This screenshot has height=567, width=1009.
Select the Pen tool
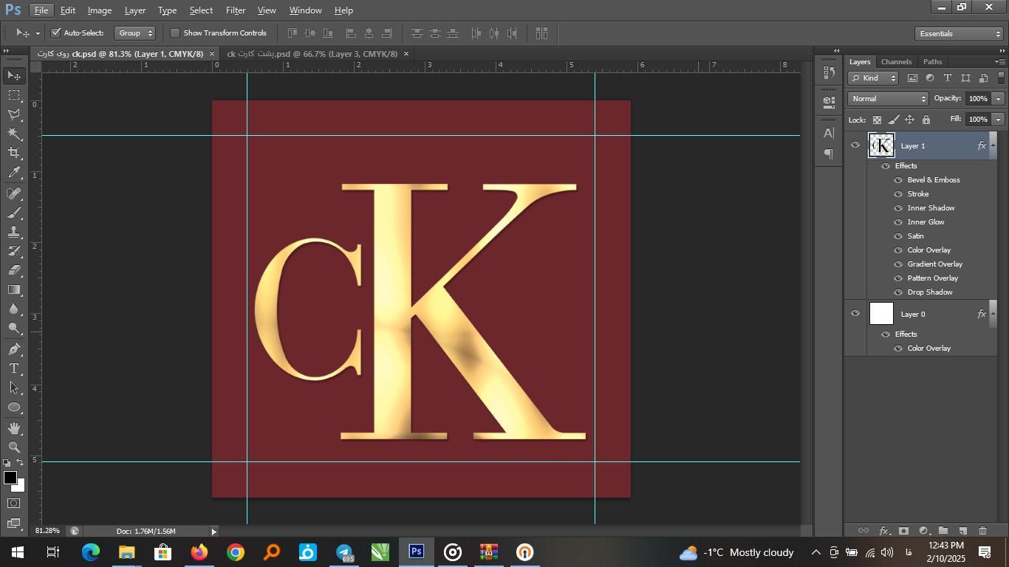click(x=14, y=349)
